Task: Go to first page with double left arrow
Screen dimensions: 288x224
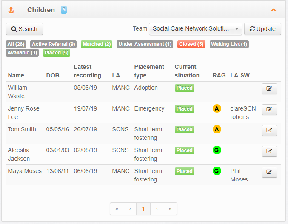Action: coord(117,209)
